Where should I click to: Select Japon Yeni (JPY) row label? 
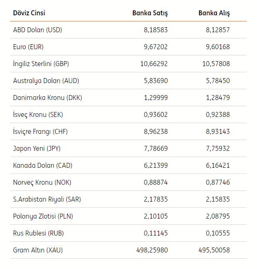click(x=37, y=148)
